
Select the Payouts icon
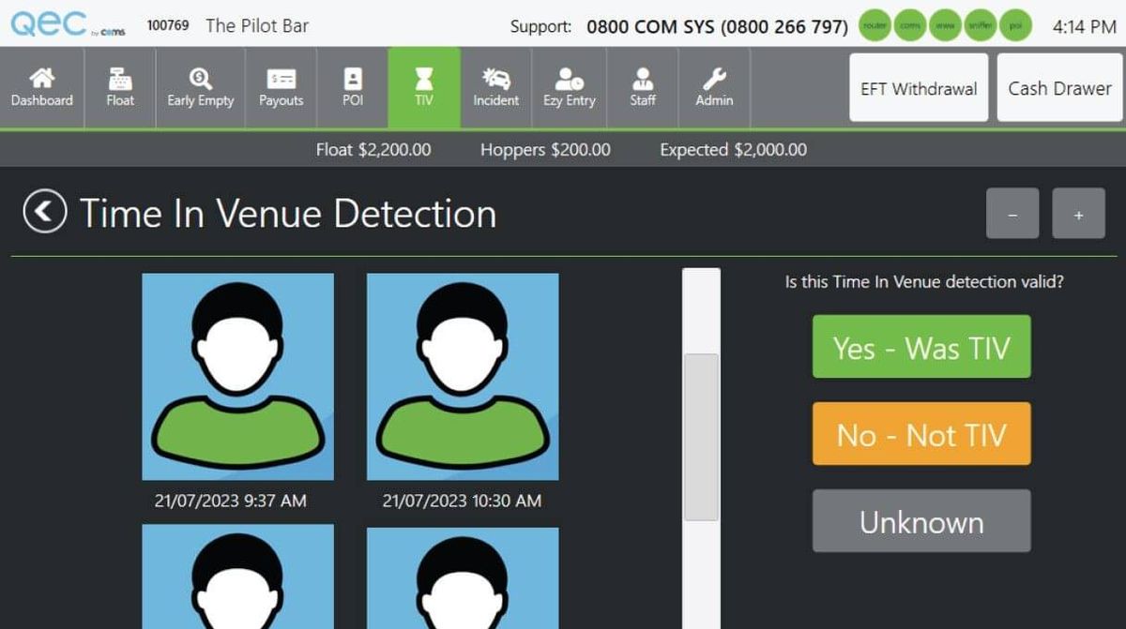point(281,87)
